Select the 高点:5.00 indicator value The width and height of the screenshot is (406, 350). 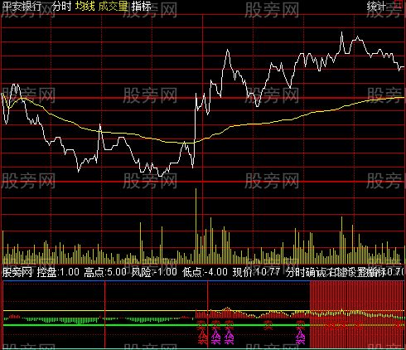coord(105,272)
